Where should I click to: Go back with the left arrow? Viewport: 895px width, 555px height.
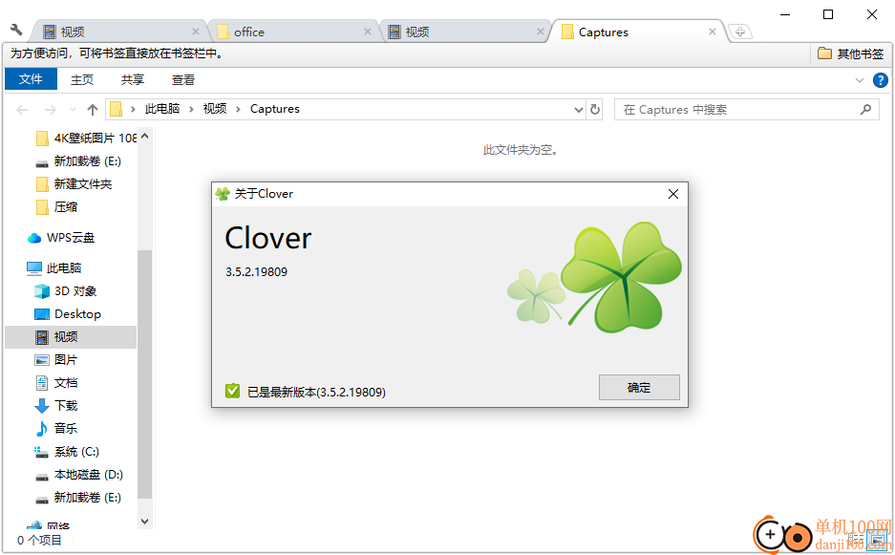click(x=22, y=110)
